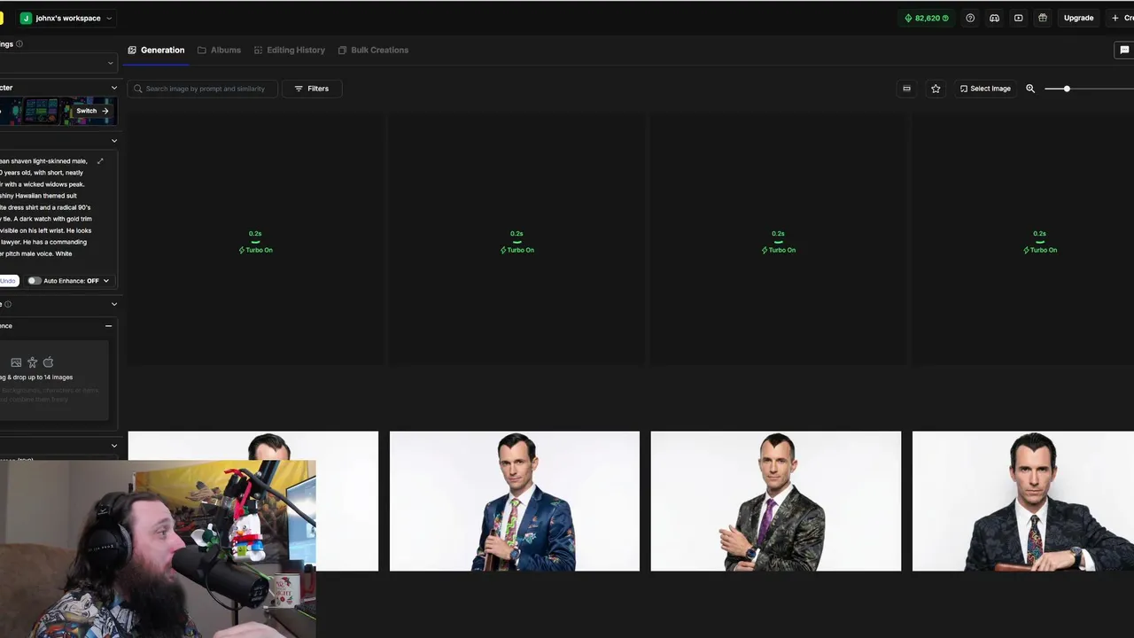Click the info icon beside settings heading
The image size is (1134, 638).
pos(19,43)
